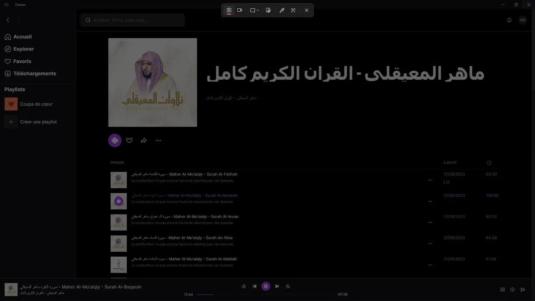Image resolution: width=535 pixels, height=301 pixels.
Task: Open the Deezer hamburger menu
Action: (x=6, y=5)
